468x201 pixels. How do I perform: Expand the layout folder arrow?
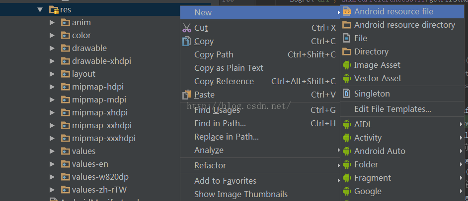[52, 74]
